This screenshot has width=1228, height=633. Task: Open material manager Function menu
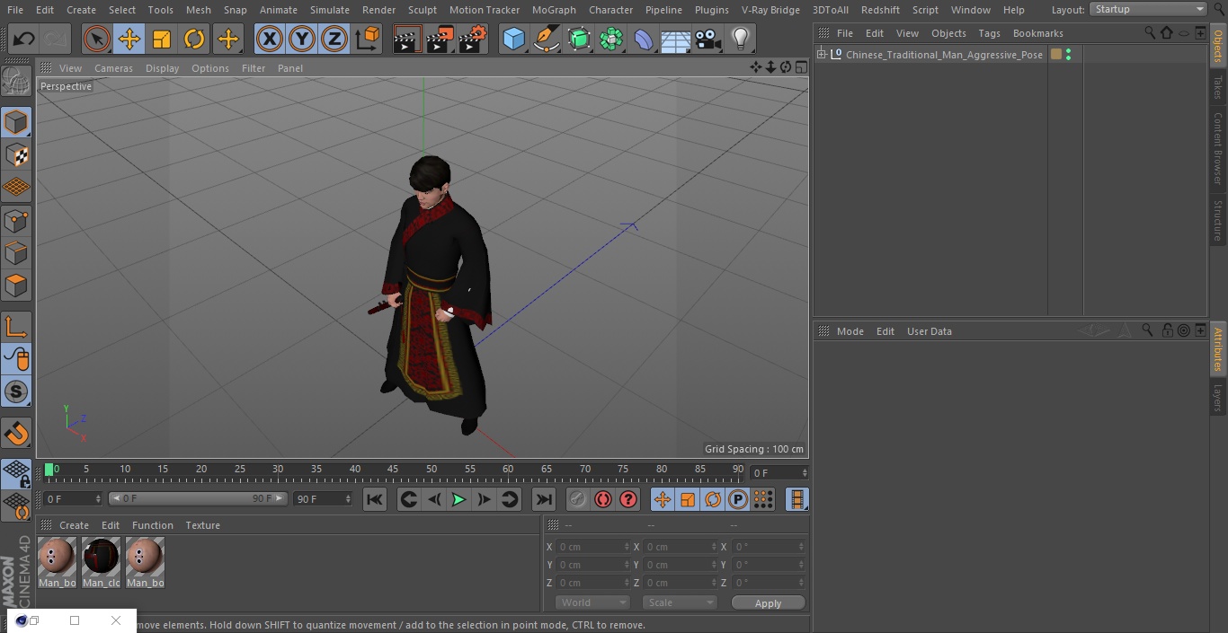(x=153, y=525)
